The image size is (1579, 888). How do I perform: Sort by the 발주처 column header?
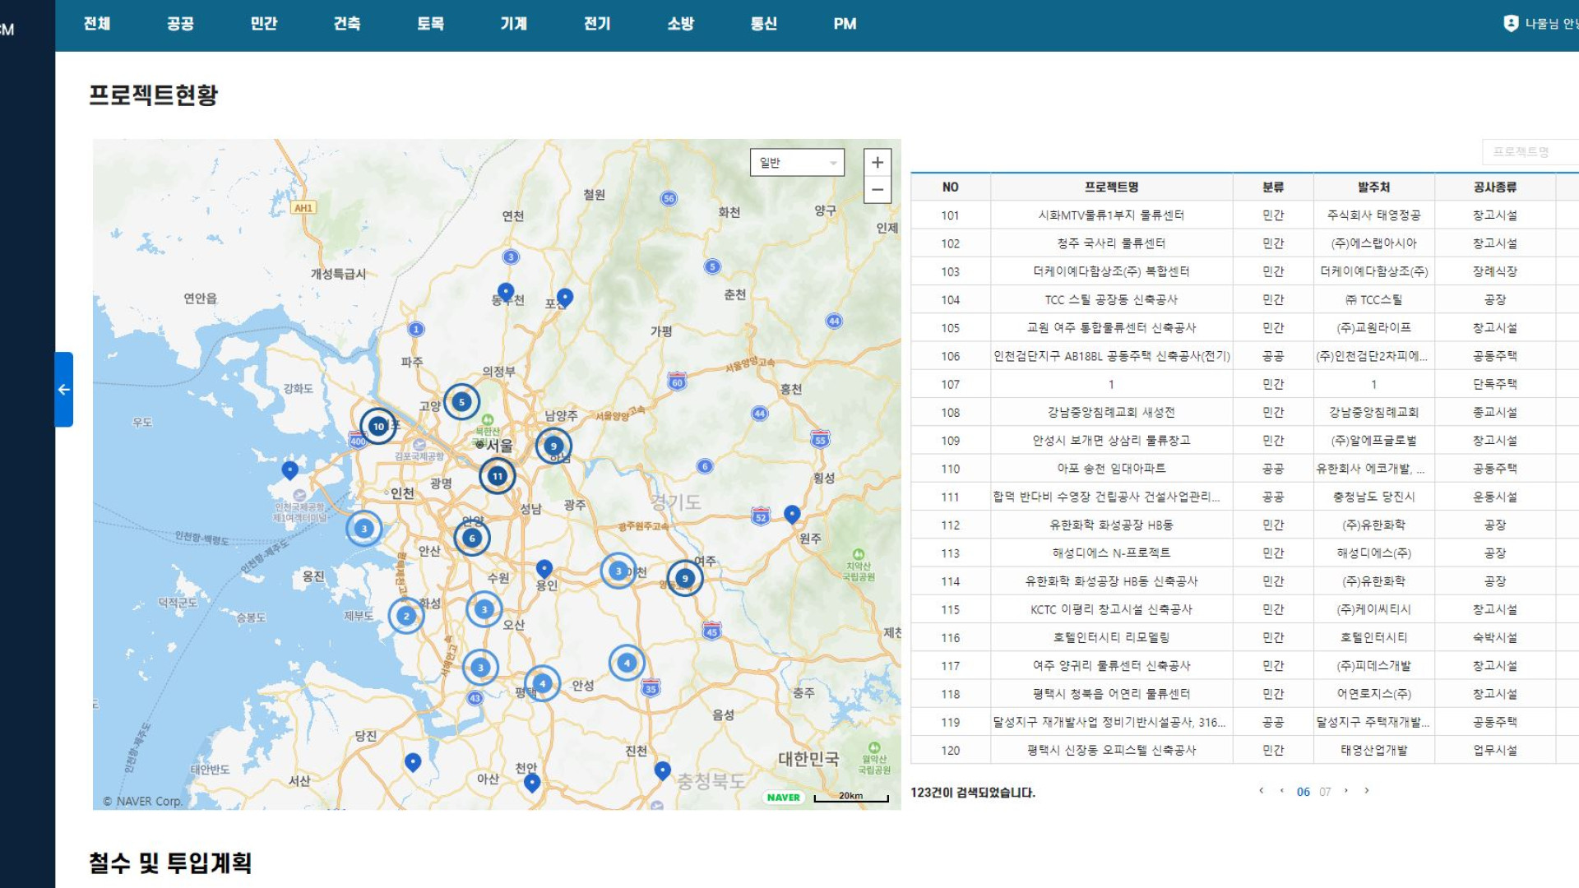click(1373, 187)
